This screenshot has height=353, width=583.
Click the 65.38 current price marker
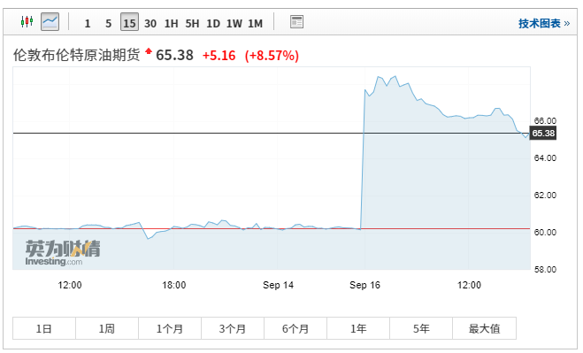(543, 133)
